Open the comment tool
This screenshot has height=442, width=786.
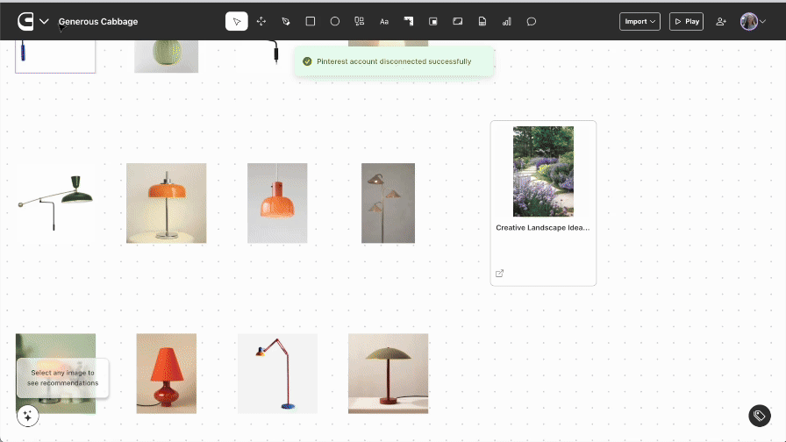[532, 21]
